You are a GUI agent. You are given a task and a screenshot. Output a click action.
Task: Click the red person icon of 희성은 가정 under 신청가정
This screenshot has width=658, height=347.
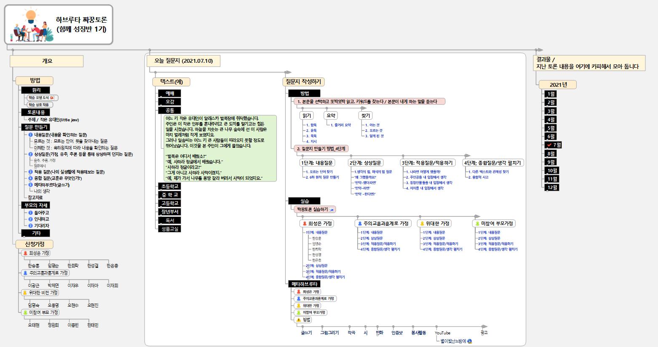(x=25, y=253)
